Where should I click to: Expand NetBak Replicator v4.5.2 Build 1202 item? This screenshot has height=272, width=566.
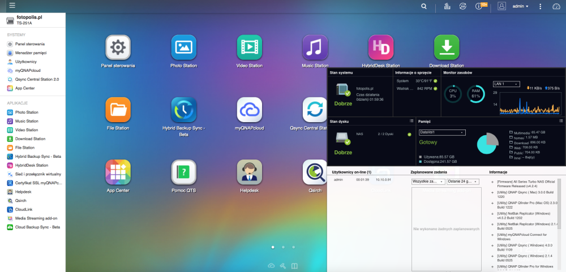point(492,213)
